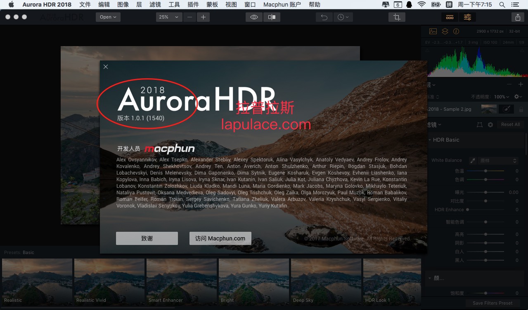Toggle the layers panel icon

pyautogui.click(x=445, y=31)
